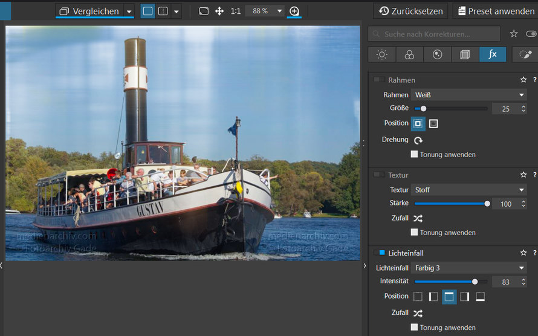
Task: Select the move/pan hand tool
Action: (219, 11)
